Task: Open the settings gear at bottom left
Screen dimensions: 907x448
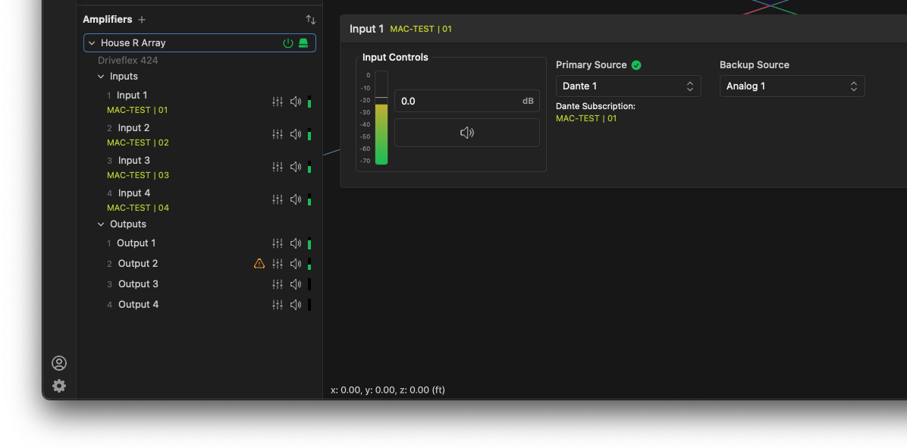Action: (x=59, y=386)
